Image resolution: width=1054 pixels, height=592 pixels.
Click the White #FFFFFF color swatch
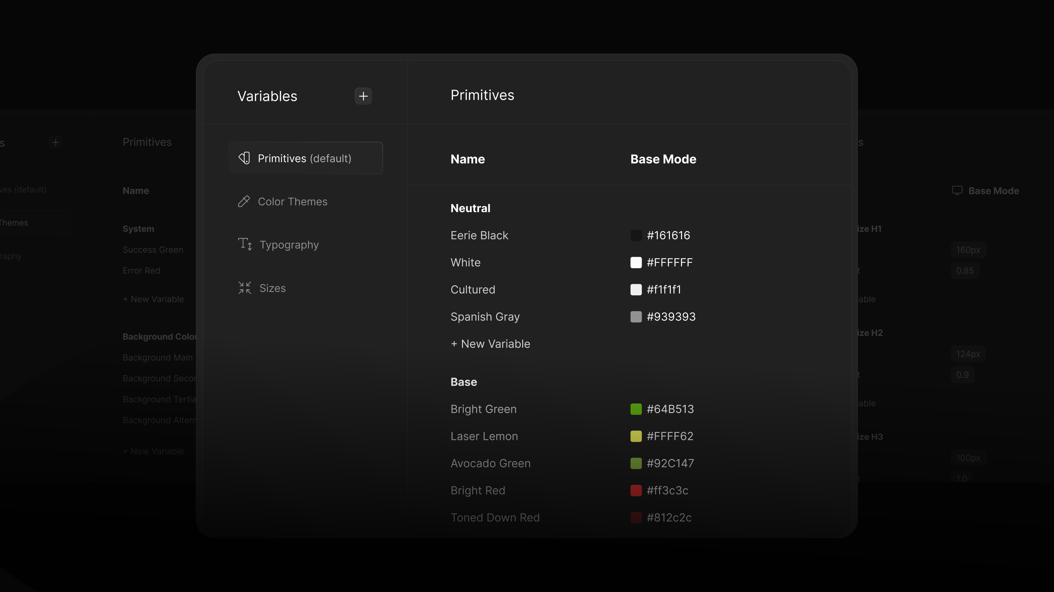[636, 263]
